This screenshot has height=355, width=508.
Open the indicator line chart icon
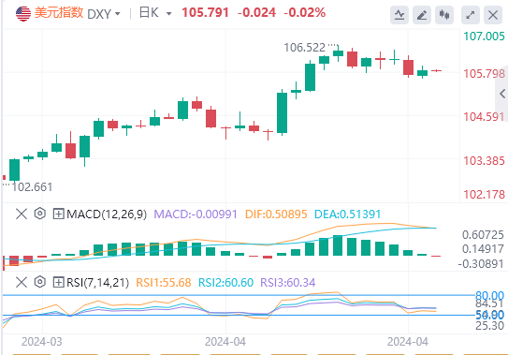[x=399, y=15]
